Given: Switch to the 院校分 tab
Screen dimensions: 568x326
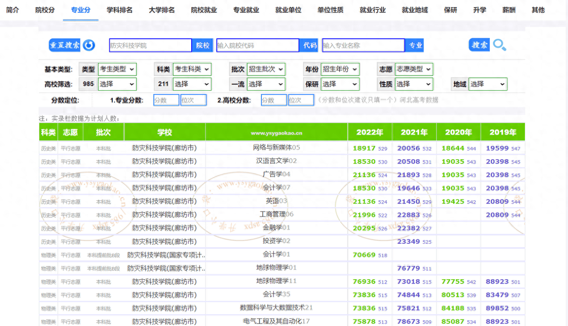Looking at the screenshot, I should [45, 10].
